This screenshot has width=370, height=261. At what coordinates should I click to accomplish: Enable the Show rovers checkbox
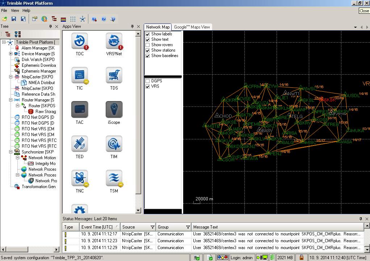click(147, 45)
